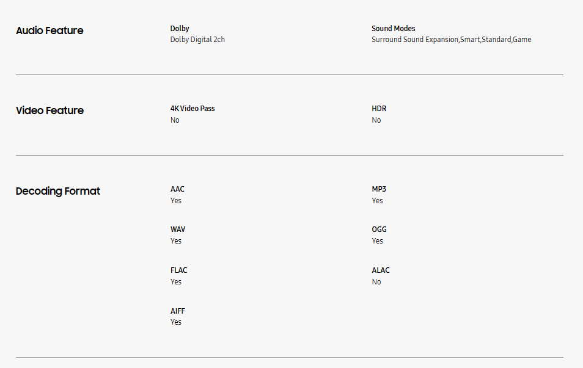The image size is (583, 368).
Task: Select the Dolby spec label
Action: tap(180, 29)
